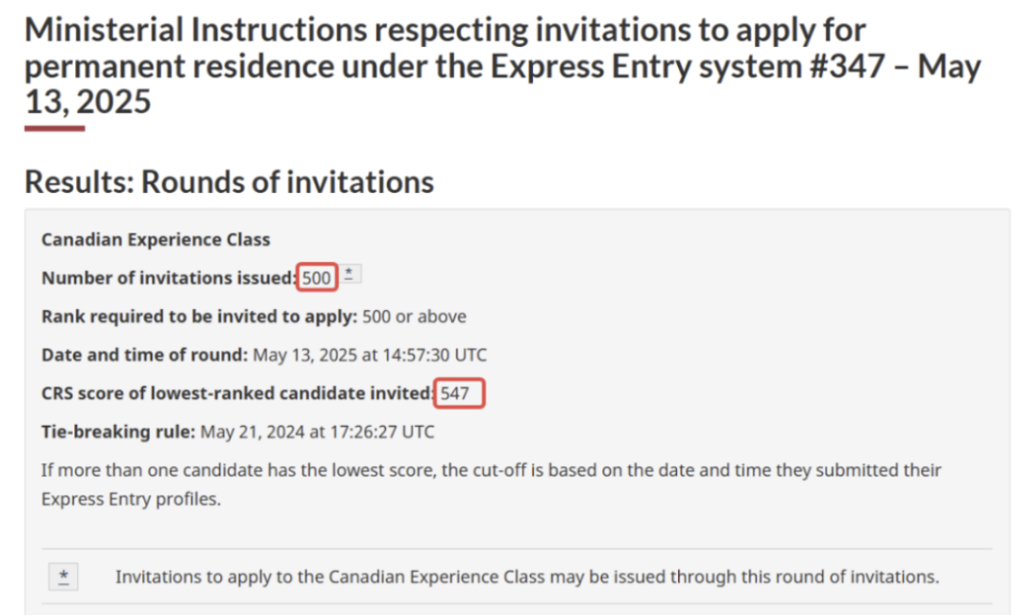Click the 500 or above rank value

[414, 316]
